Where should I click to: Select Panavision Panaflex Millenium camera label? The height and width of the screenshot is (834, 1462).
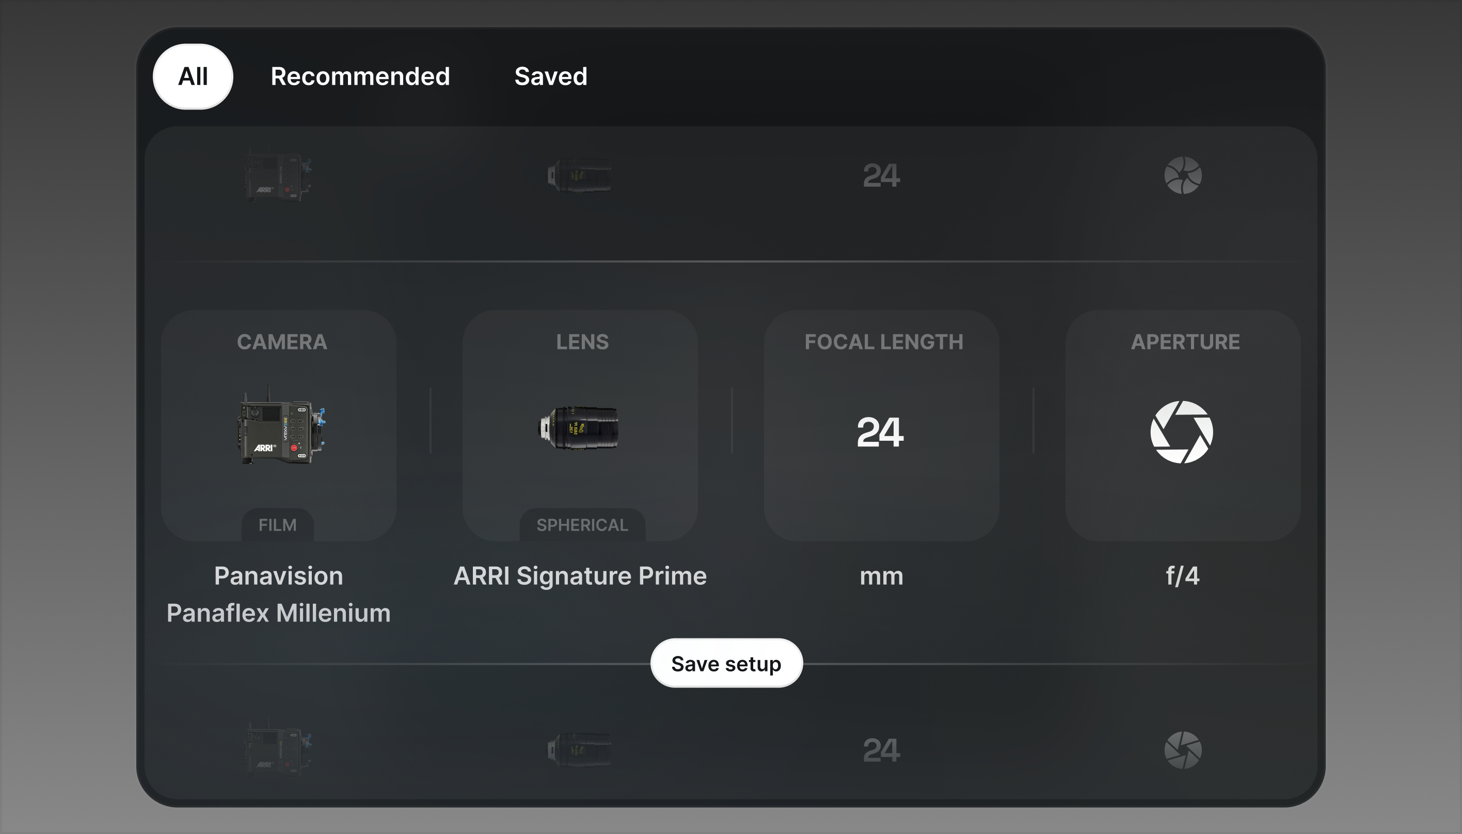(278, 594)
